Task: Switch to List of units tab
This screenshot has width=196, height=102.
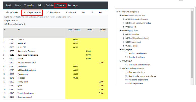Action: [12, 13]
